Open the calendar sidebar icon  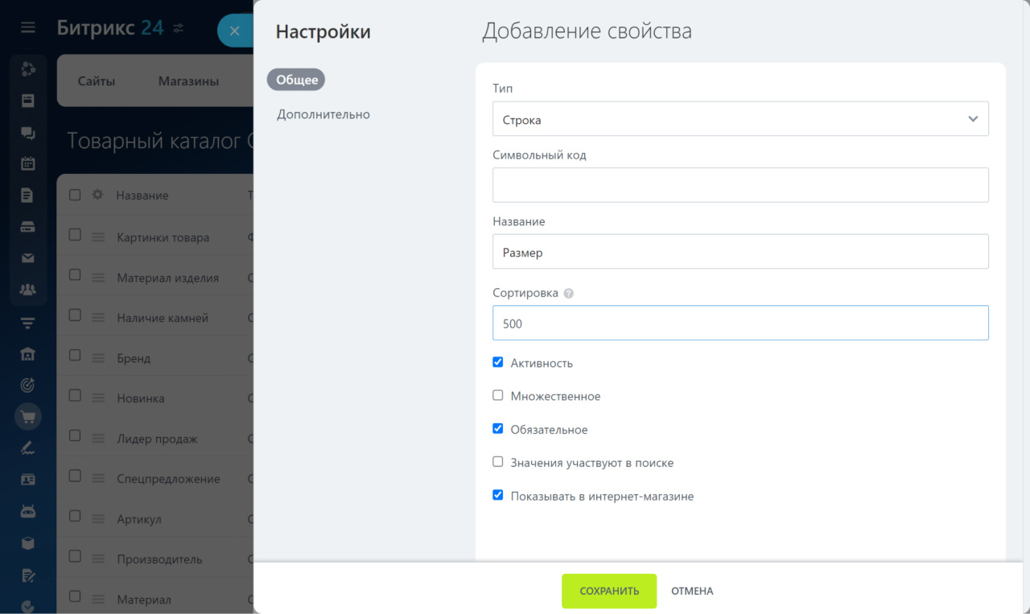(x=28, y=163)
